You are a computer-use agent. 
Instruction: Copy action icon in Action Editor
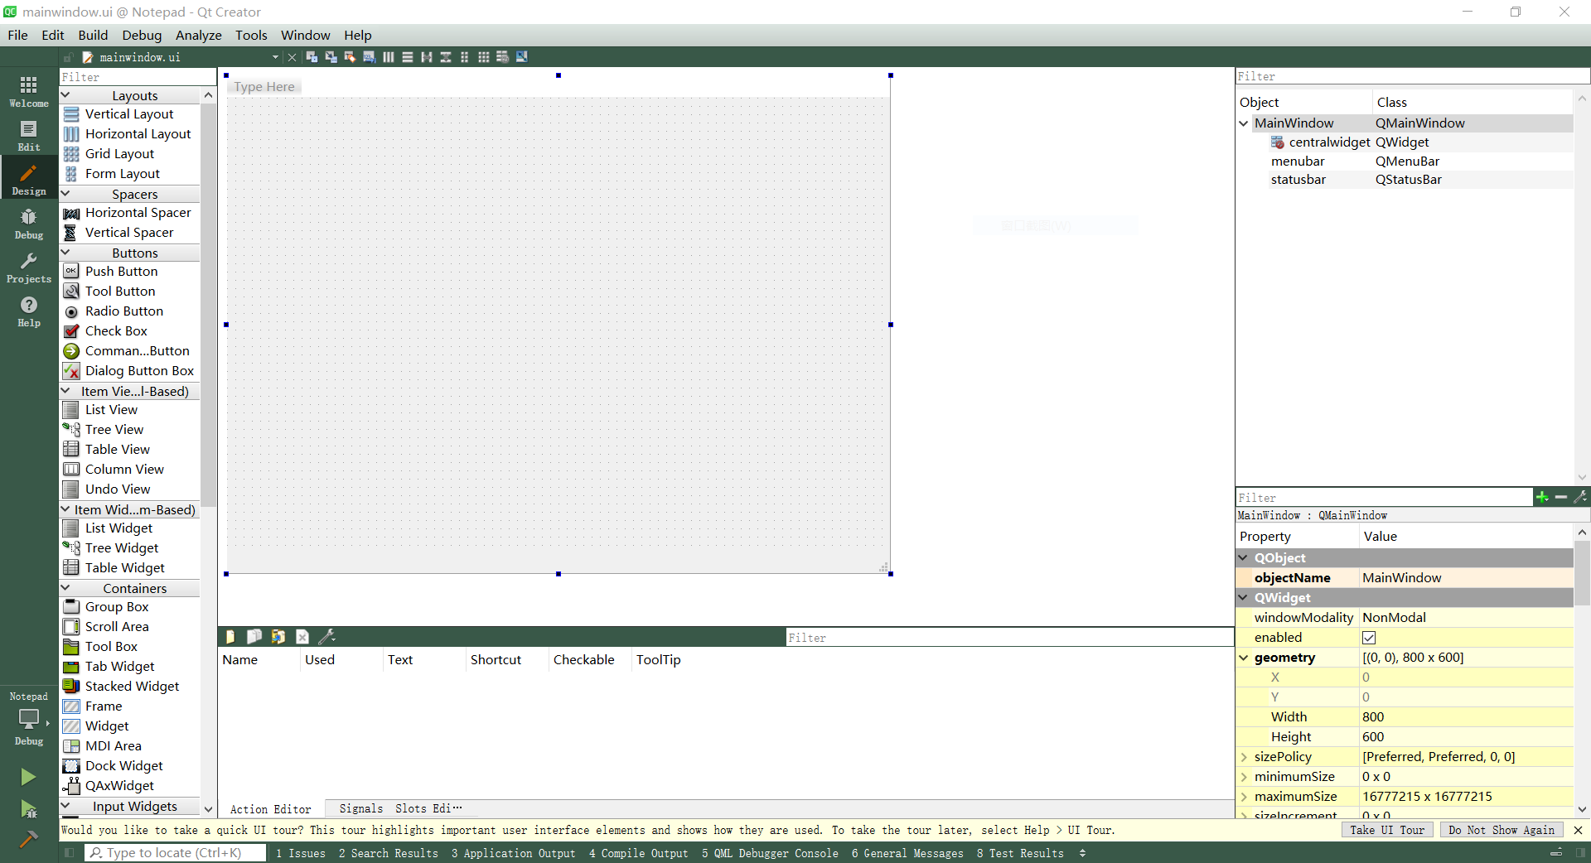click(x=254, y=636)
